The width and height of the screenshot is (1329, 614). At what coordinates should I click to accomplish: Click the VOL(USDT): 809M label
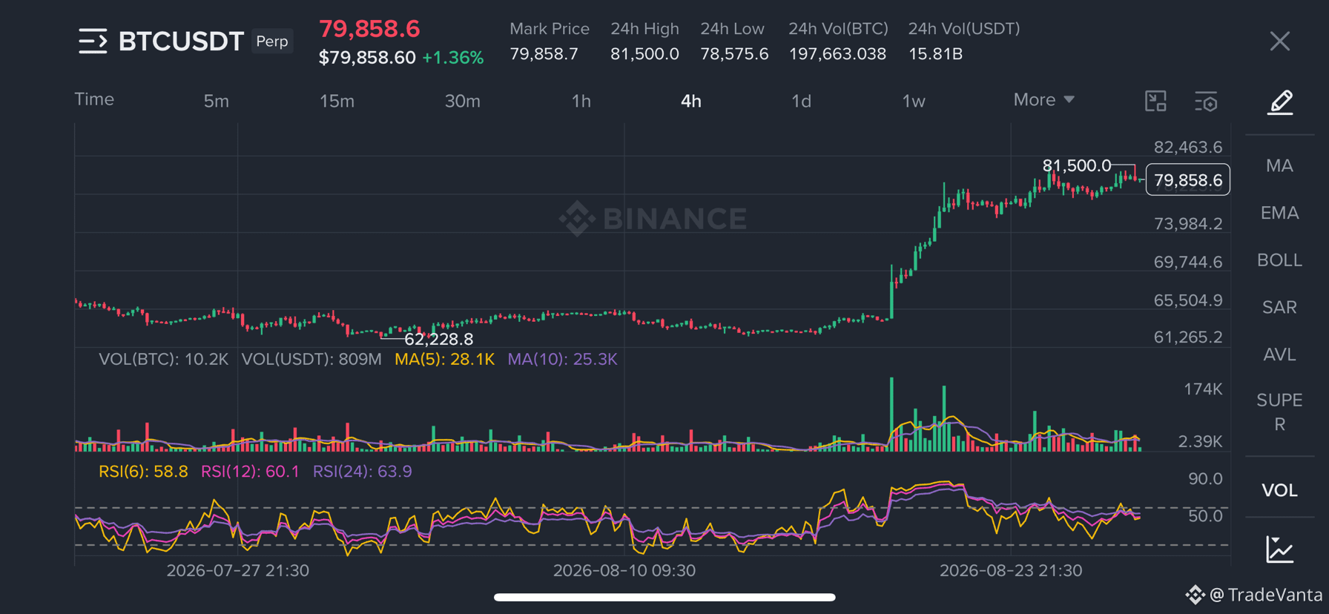pyautogui.click(x=311, y=360)
